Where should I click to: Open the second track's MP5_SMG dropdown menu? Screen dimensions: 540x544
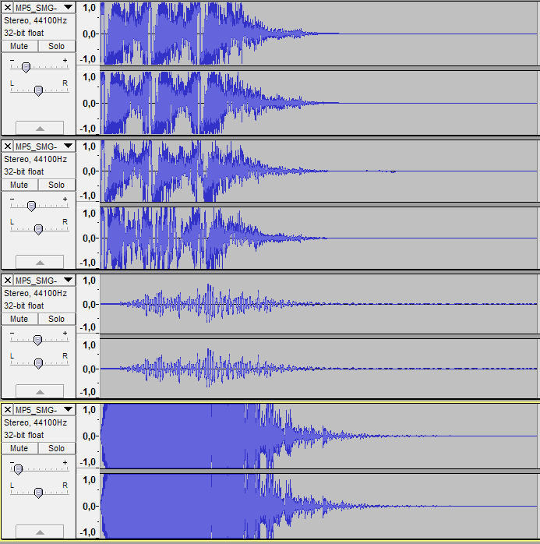pyautogui.click(x=68, y=146)
